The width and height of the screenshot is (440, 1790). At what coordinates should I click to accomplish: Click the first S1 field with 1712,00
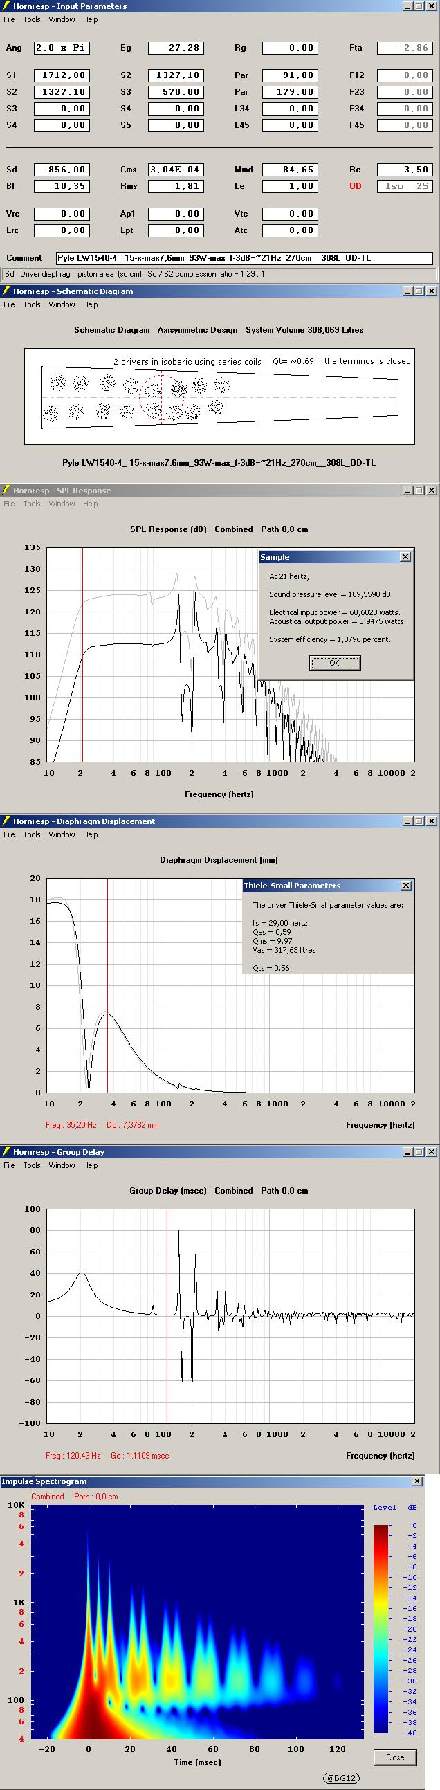[62, 75]
